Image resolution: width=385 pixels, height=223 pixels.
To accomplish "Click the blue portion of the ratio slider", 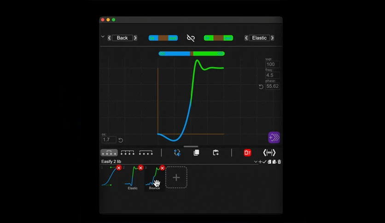I will 175,53.
